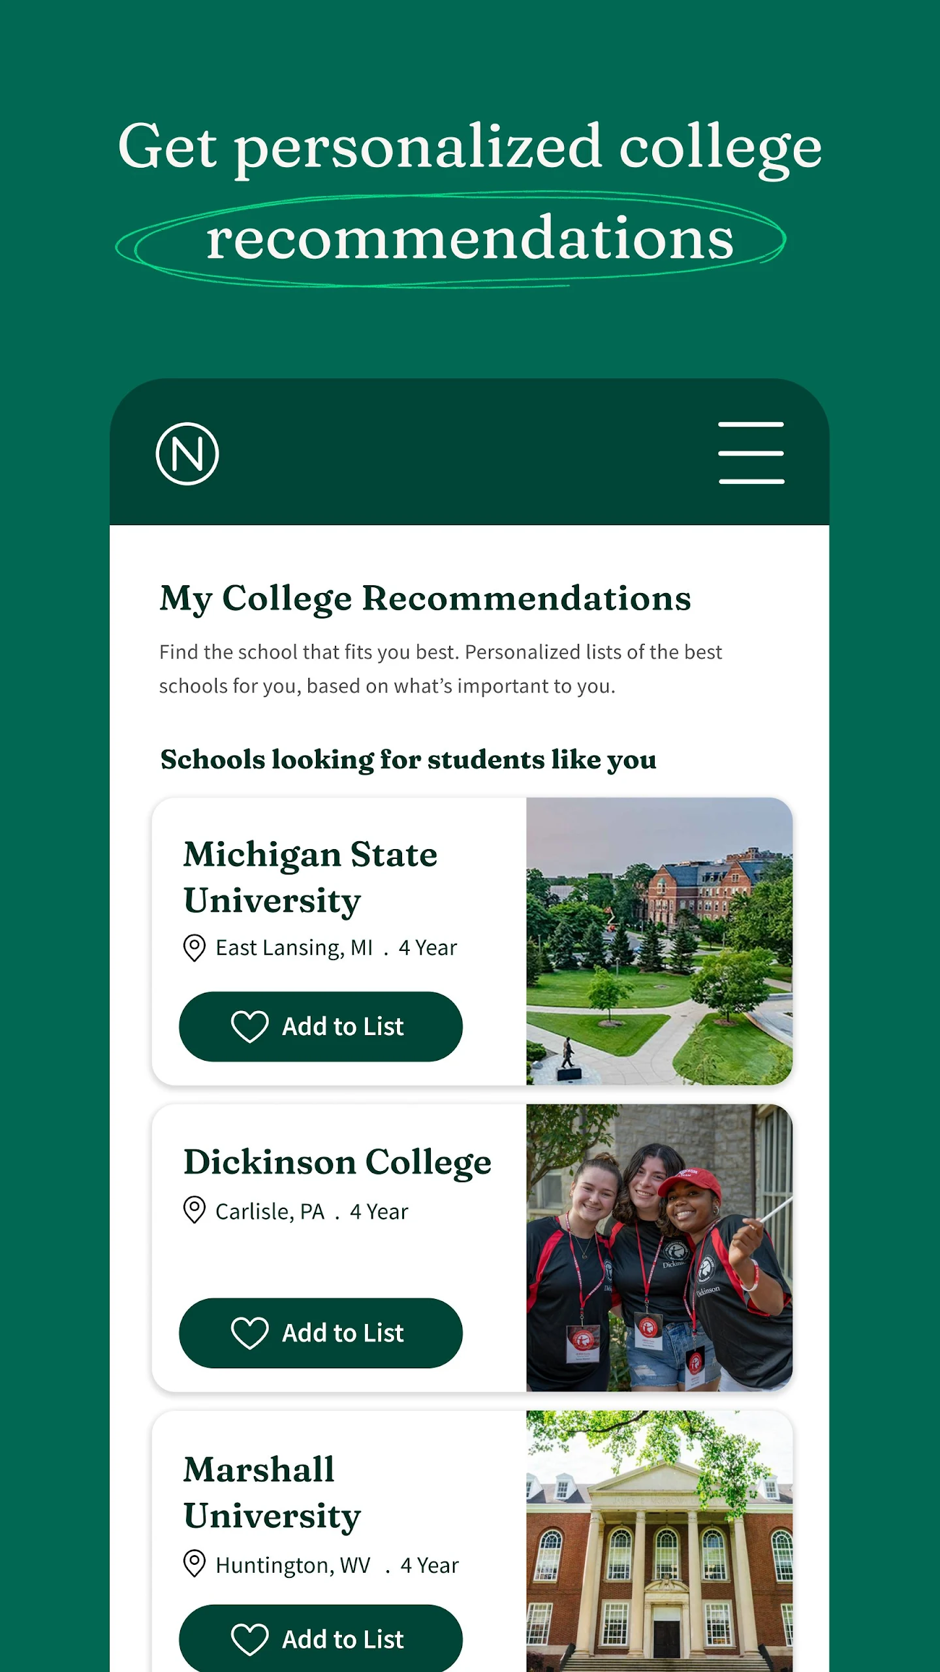This screenshot has height=1672, width=940.
Task: View the Dickinson College students photo
Action: (659, 1247)
